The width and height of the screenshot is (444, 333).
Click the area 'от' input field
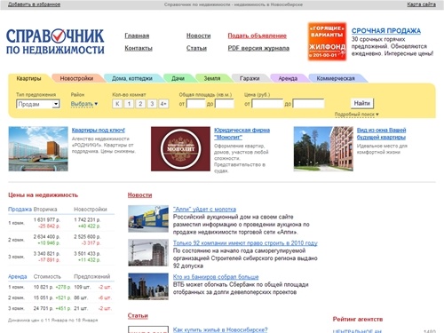[196, 104]
